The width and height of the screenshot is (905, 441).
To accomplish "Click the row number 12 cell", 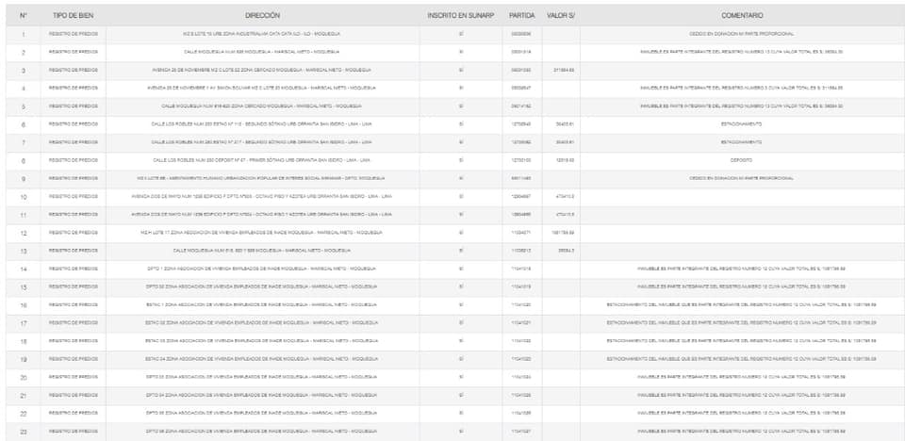I will click(x=23, y=232).
